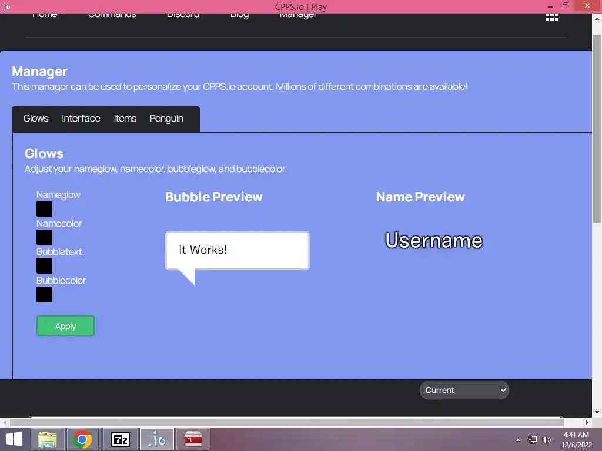
Task: Switch to the Interface tab
Action: click(81, 119)
